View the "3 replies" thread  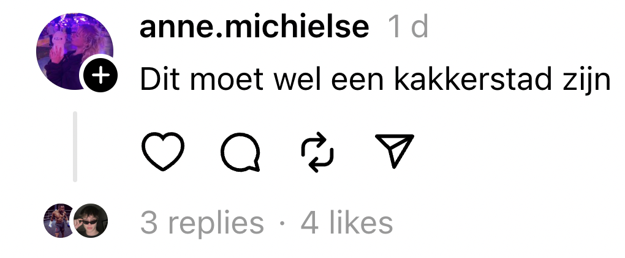(x=202, y=223)
